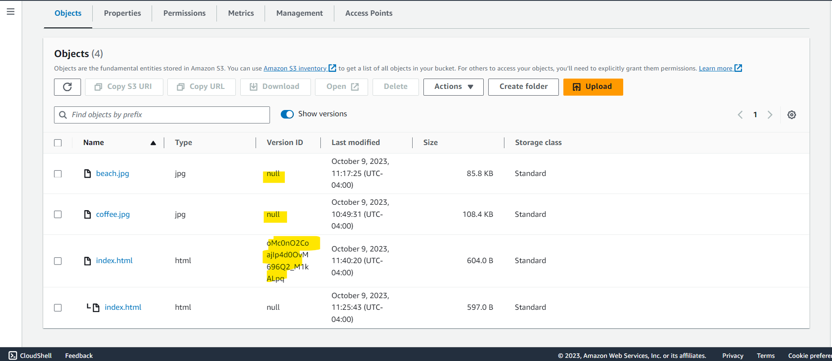The width and height of the screenshot is (832, 361).
Task: Click the Type column header
Action: pos(184,143)
